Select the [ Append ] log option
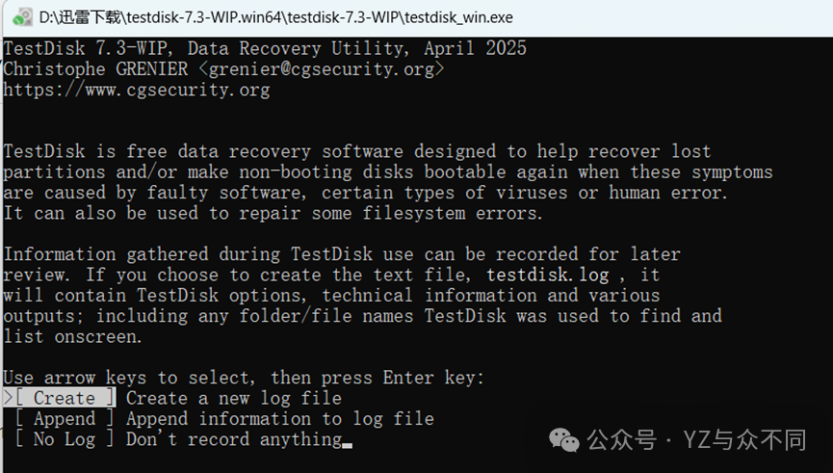Screen dimensions: 833x473 click(x=64, y=419)
